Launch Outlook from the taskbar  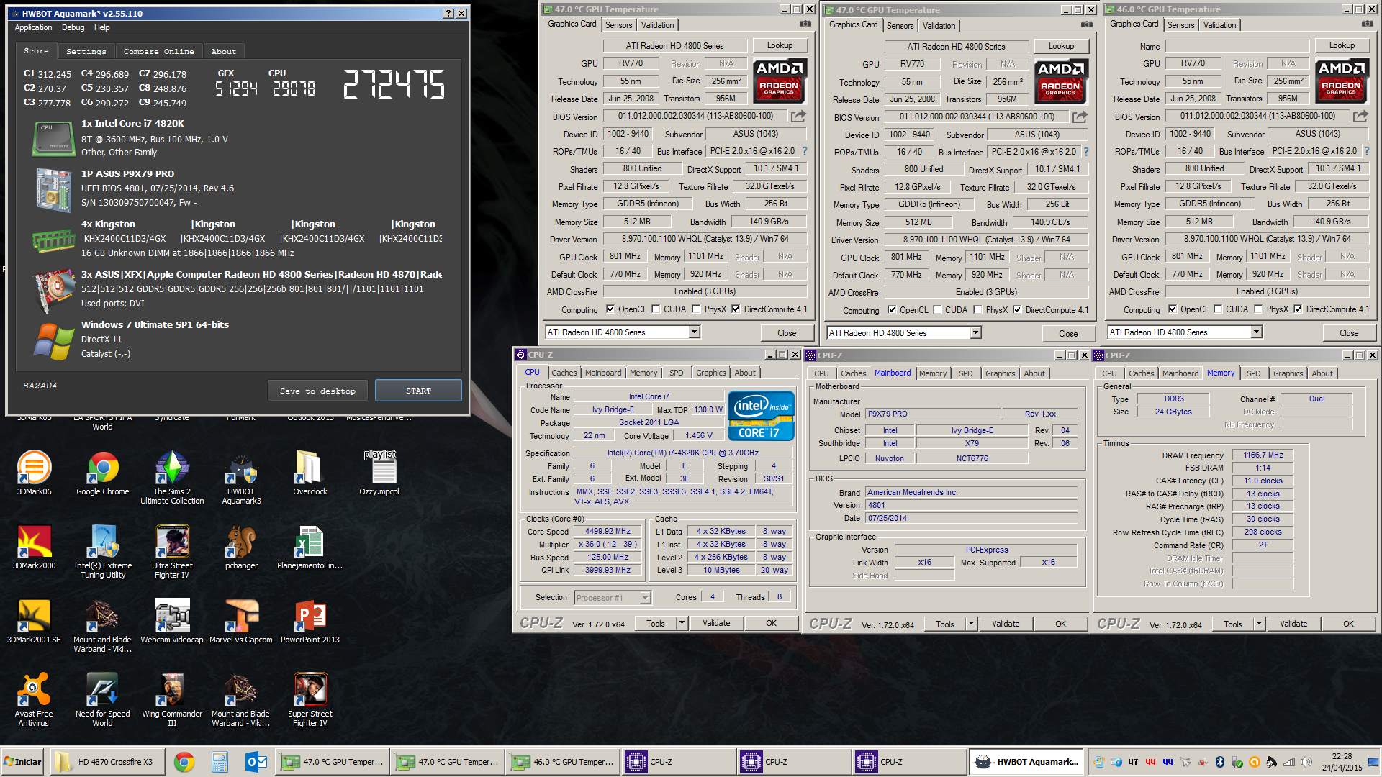256,762
